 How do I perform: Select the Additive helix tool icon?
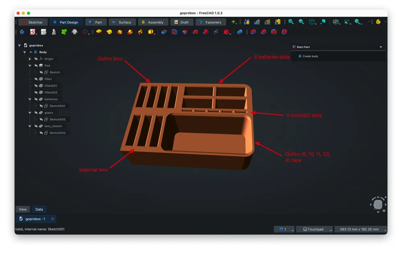click(x=140, y=32)
